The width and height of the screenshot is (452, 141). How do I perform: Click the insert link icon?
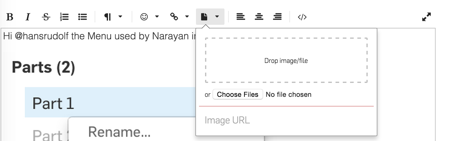tap(174, 17)
